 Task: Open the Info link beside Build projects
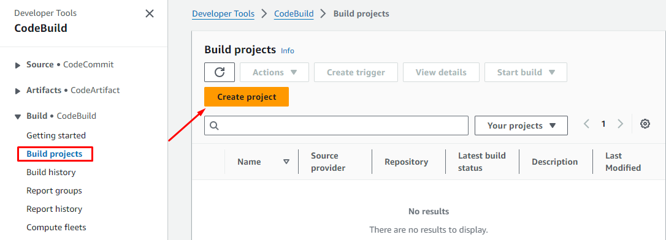[288, 50]
